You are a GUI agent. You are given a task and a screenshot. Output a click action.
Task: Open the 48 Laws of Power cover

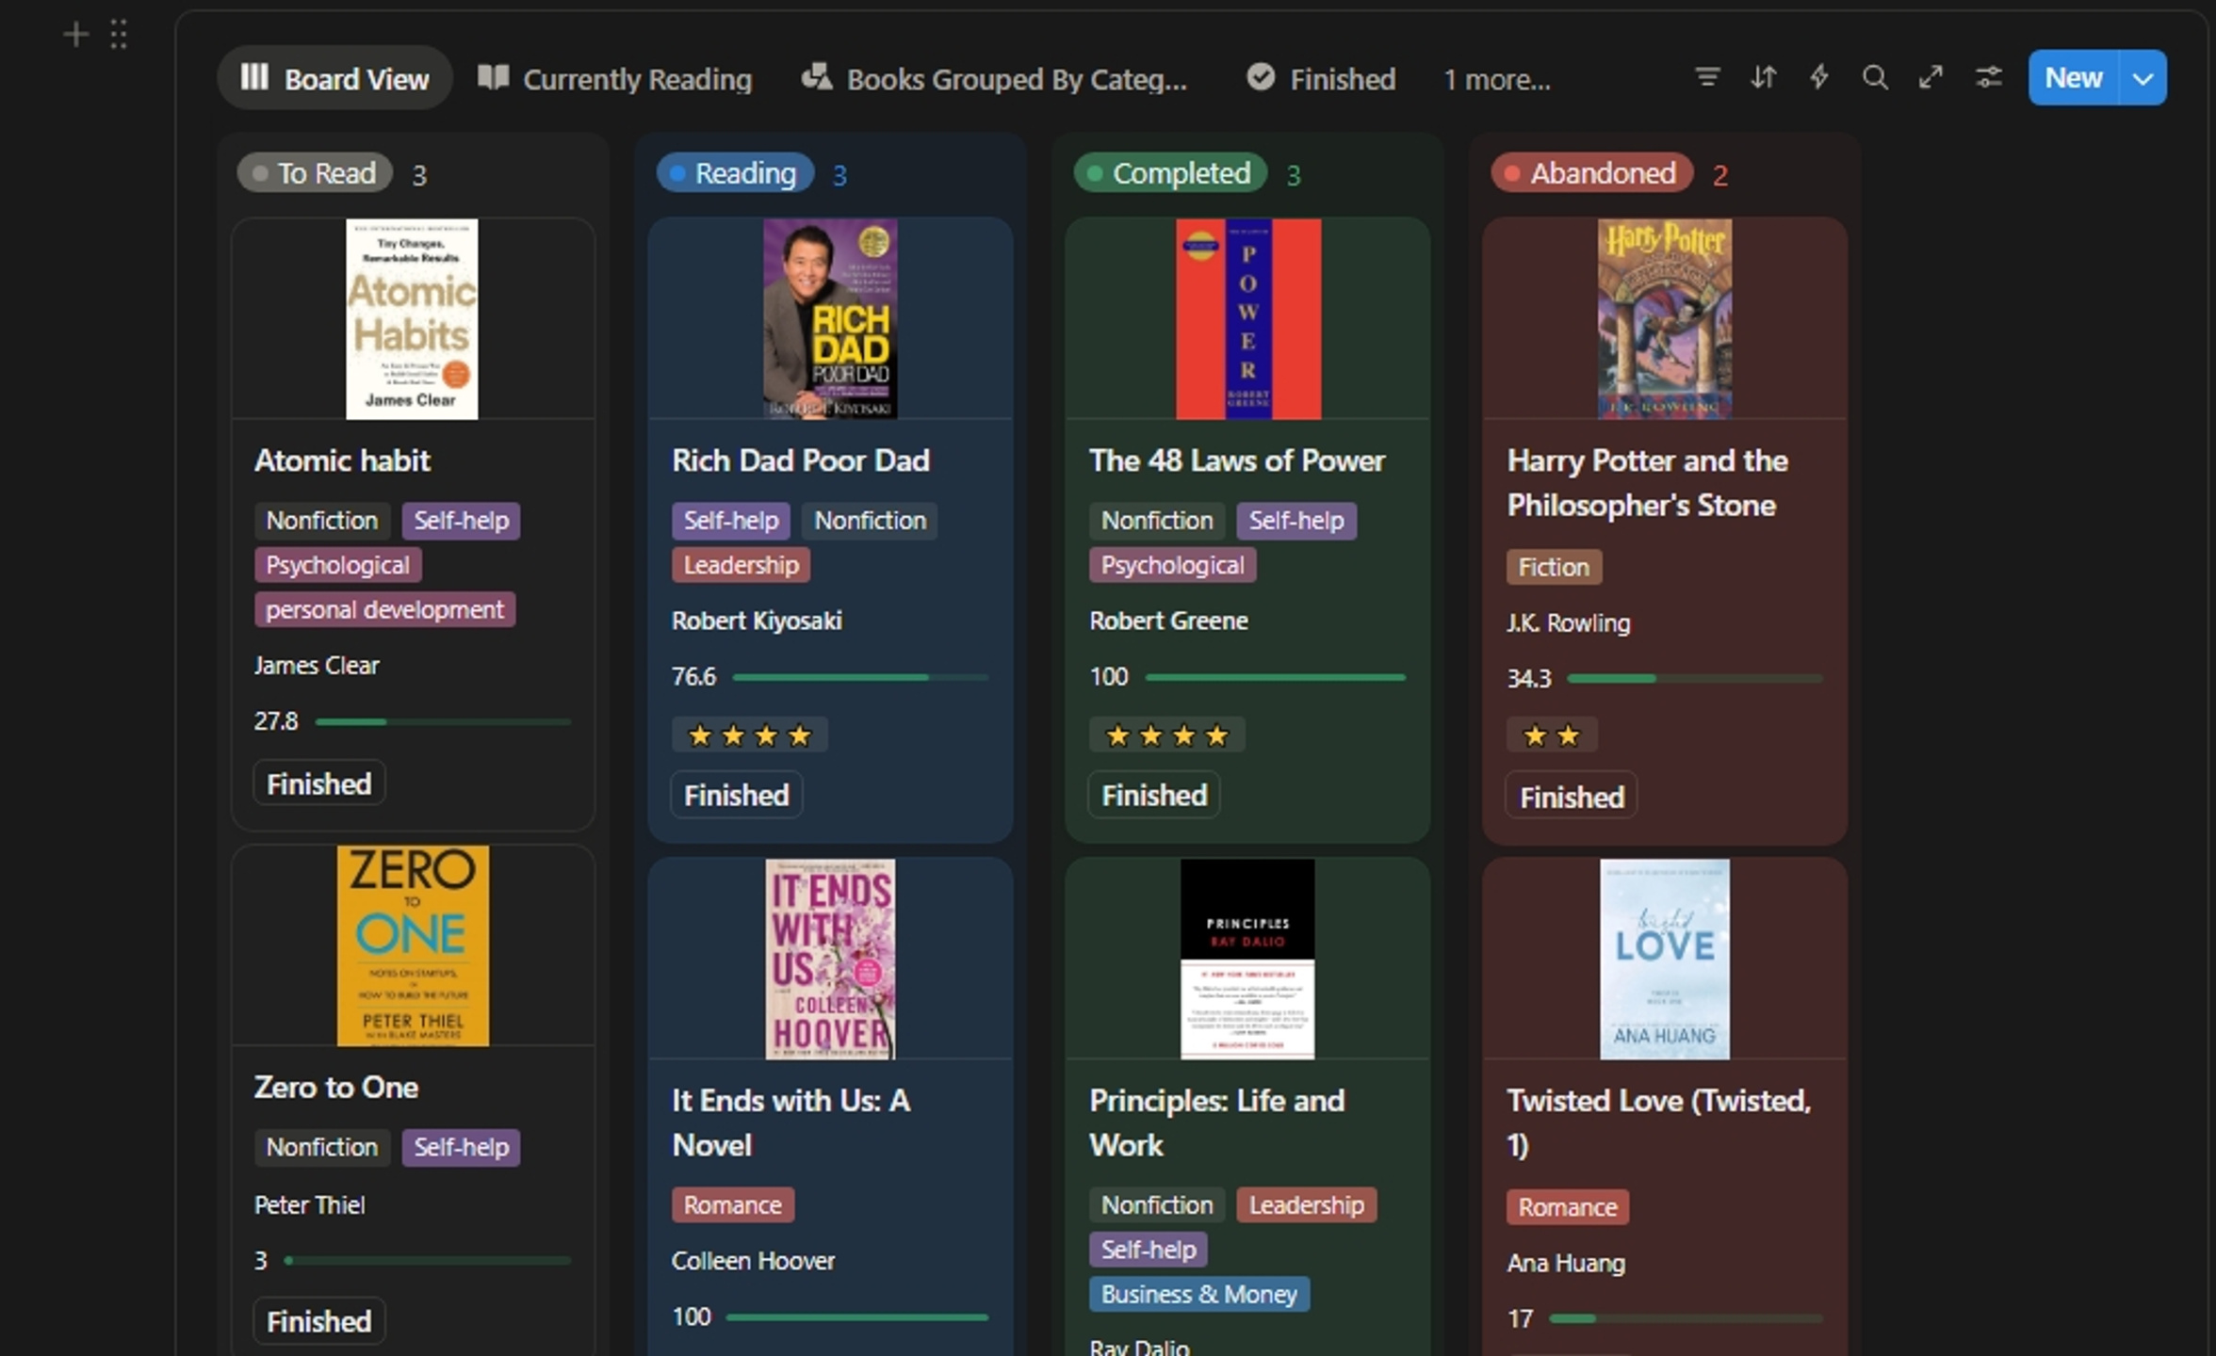tap(1248, 319)
